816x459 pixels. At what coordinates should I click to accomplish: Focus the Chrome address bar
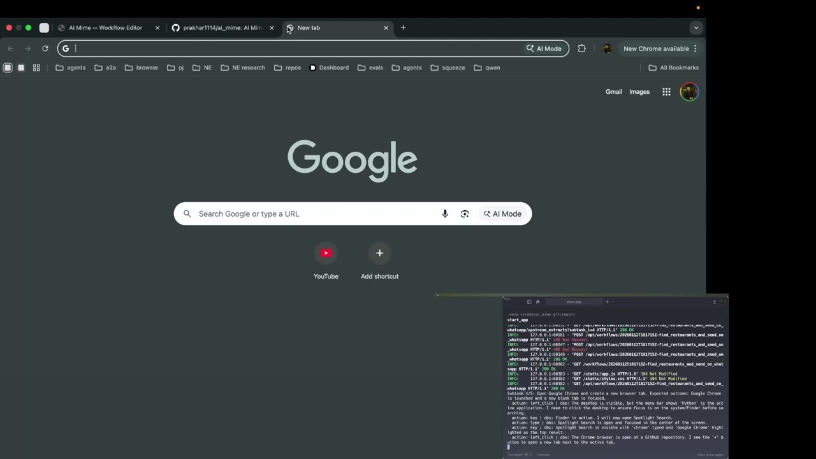(313, 48)
